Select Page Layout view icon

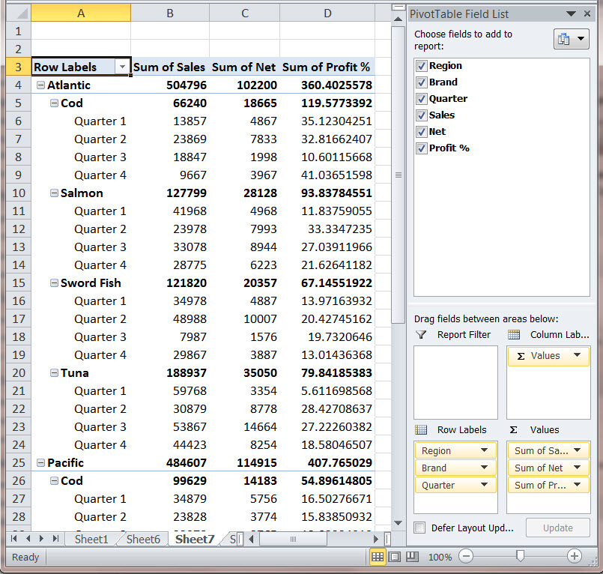point(395,557)
